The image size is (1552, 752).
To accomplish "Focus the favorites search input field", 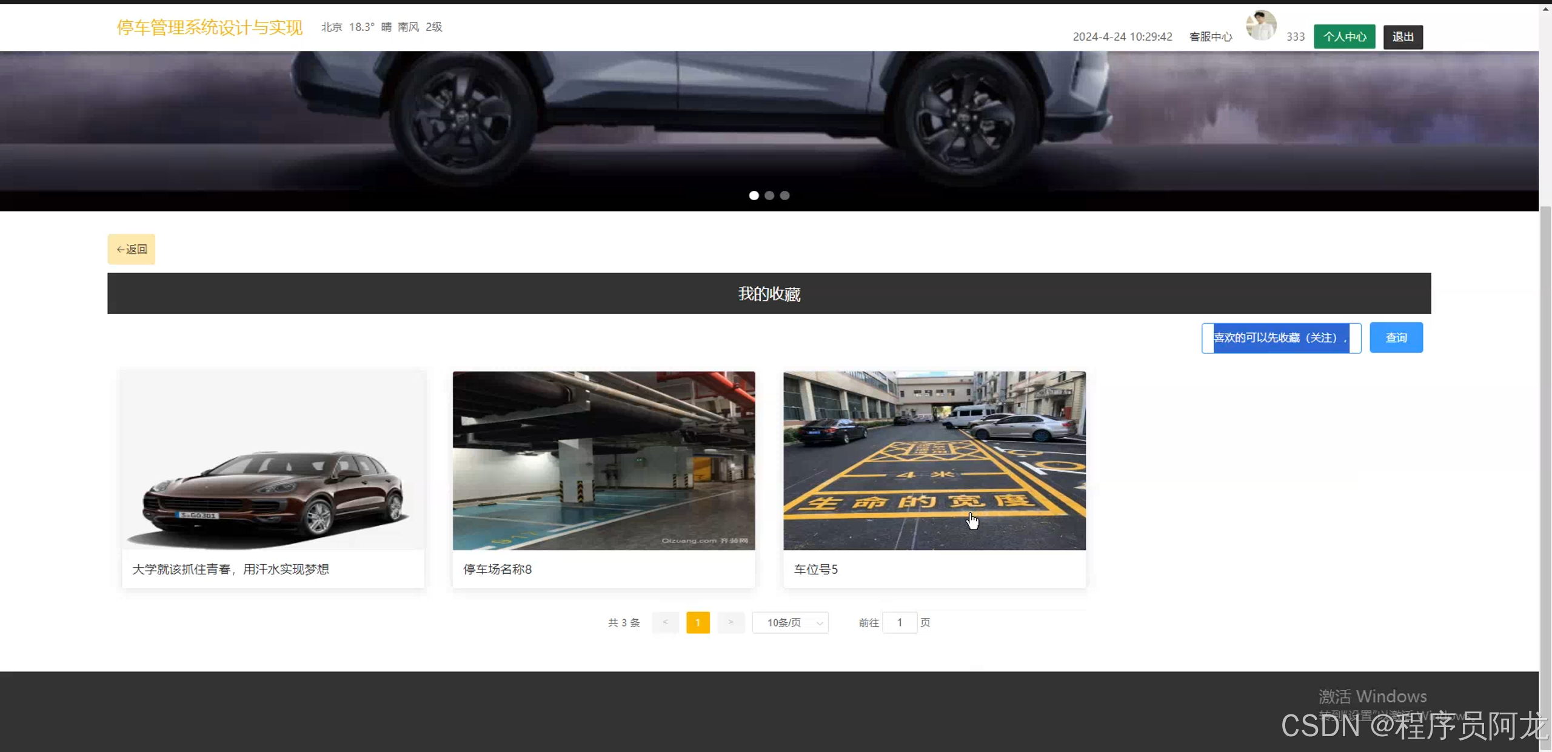I will point(1280,337).
